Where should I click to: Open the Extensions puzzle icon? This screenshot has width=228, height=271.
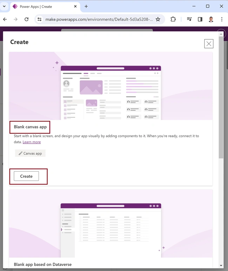(x=173, y=19)
